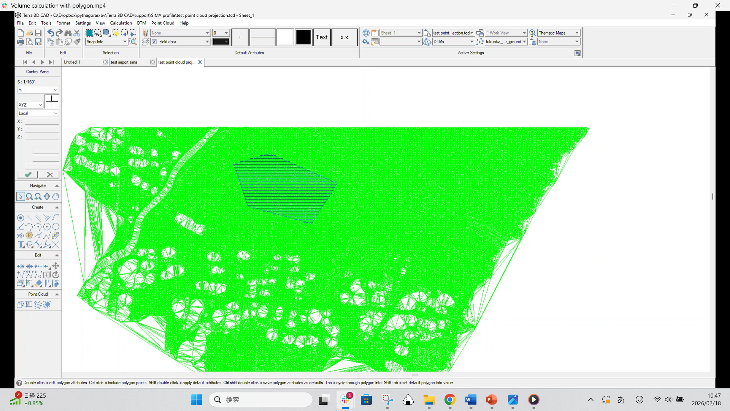This screenshot has width=730, height=411.
Task: Select the Pan hand tool
Action: point(56,197)
